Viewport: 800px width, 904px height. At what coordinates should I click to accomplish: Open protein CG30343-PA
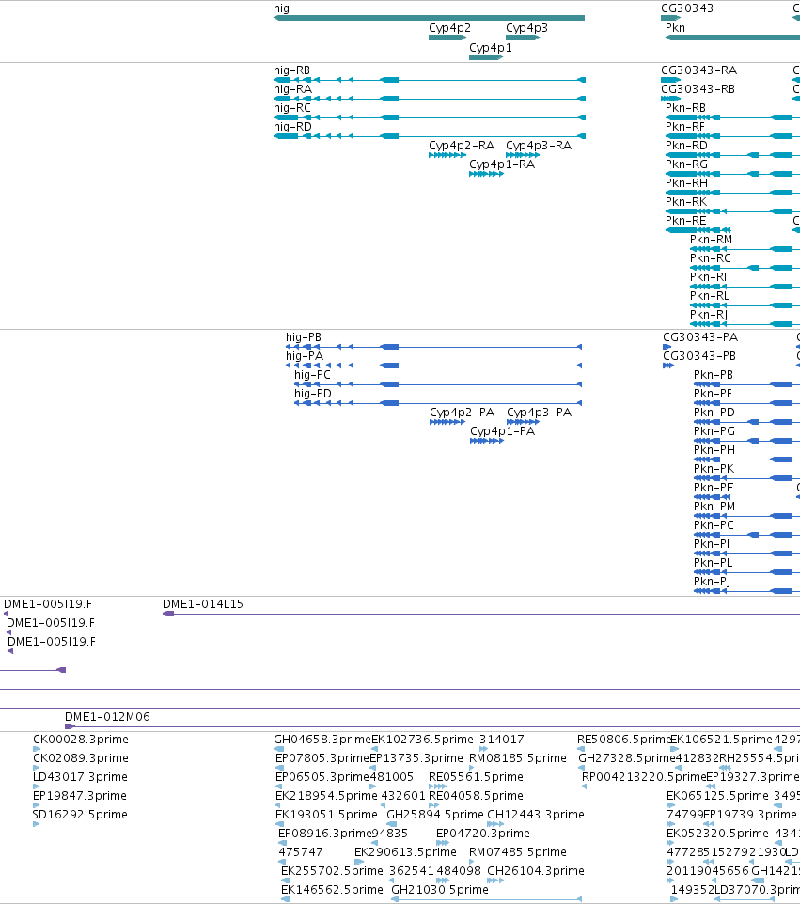[700, 336]
